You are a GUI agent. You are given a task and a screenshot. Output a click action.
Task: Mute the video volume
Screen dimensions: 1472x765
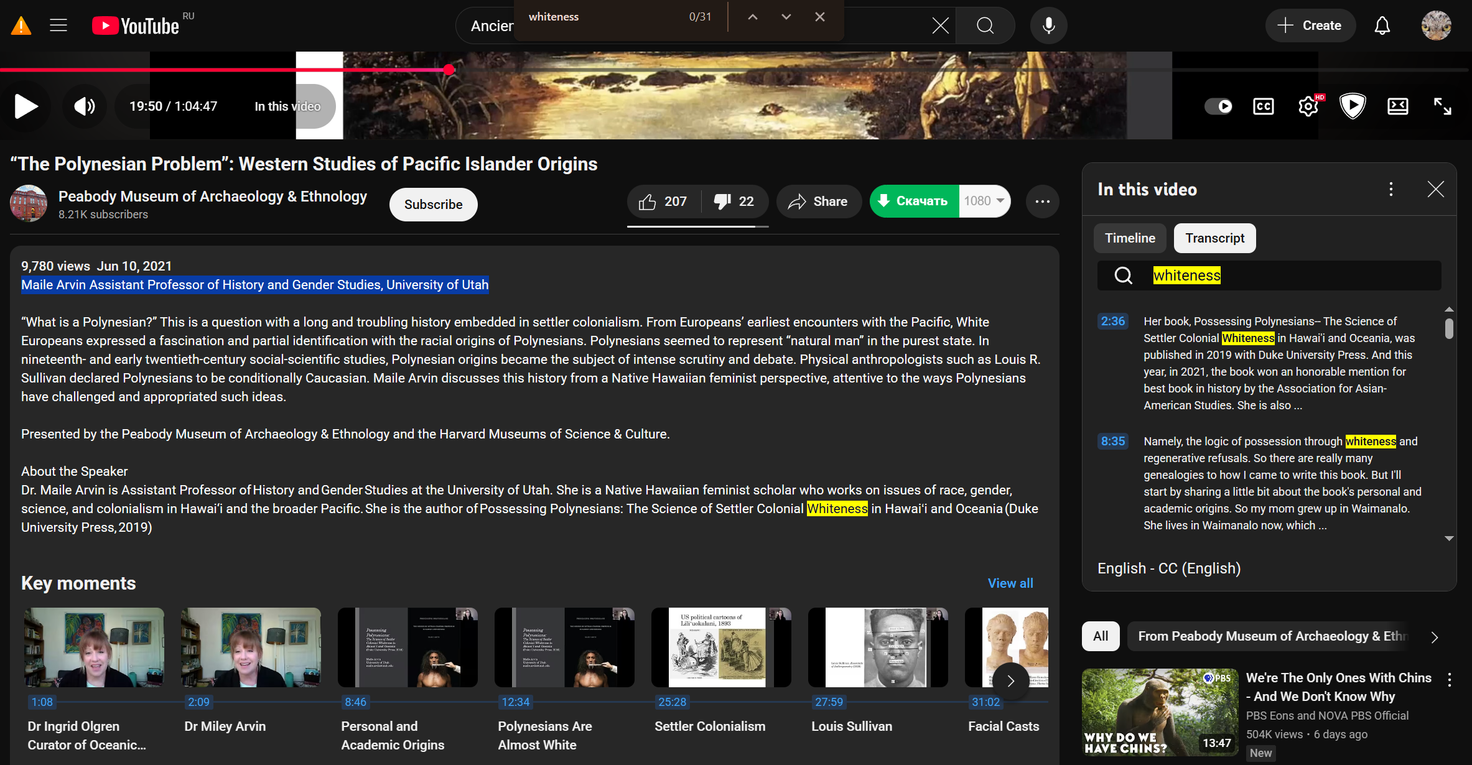(85, 106)
